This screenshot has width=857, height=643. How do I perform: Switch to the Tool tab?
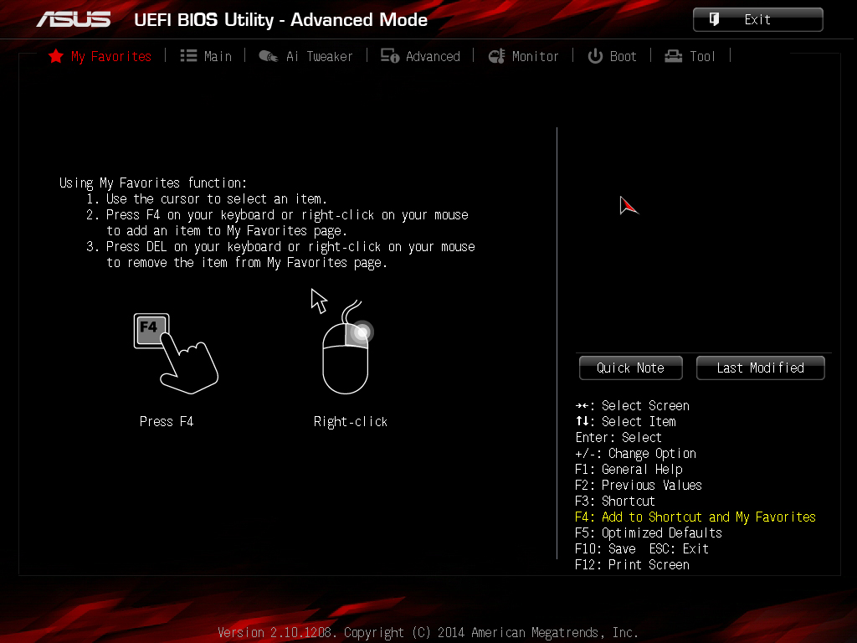[702, 56]
